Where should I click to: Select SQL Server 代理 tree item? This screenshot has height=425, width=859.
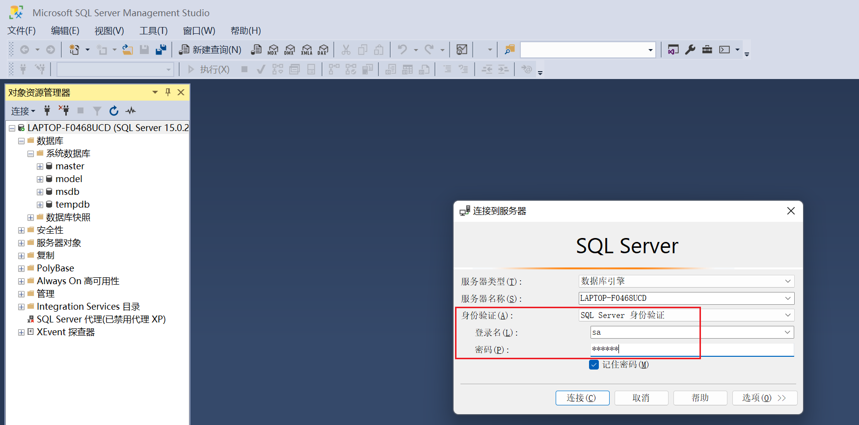point(101,319)
